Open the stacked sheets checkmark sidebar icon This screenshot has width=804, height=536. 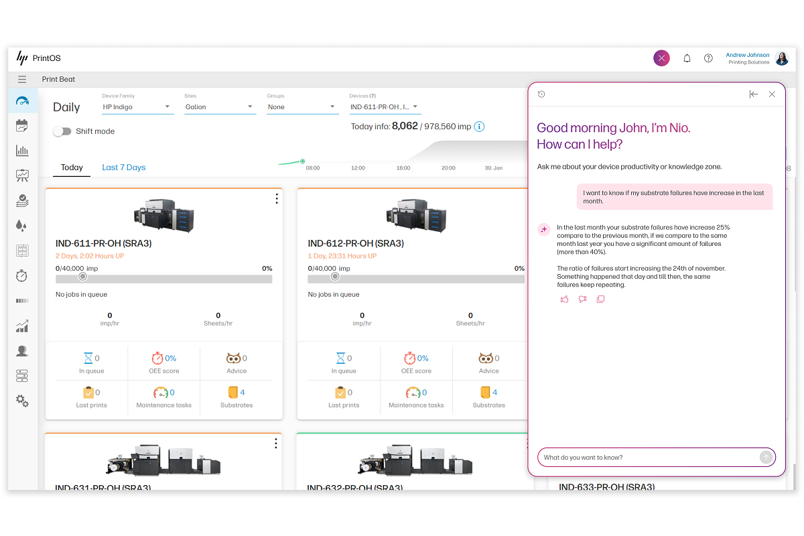click(x=22, y=200)
